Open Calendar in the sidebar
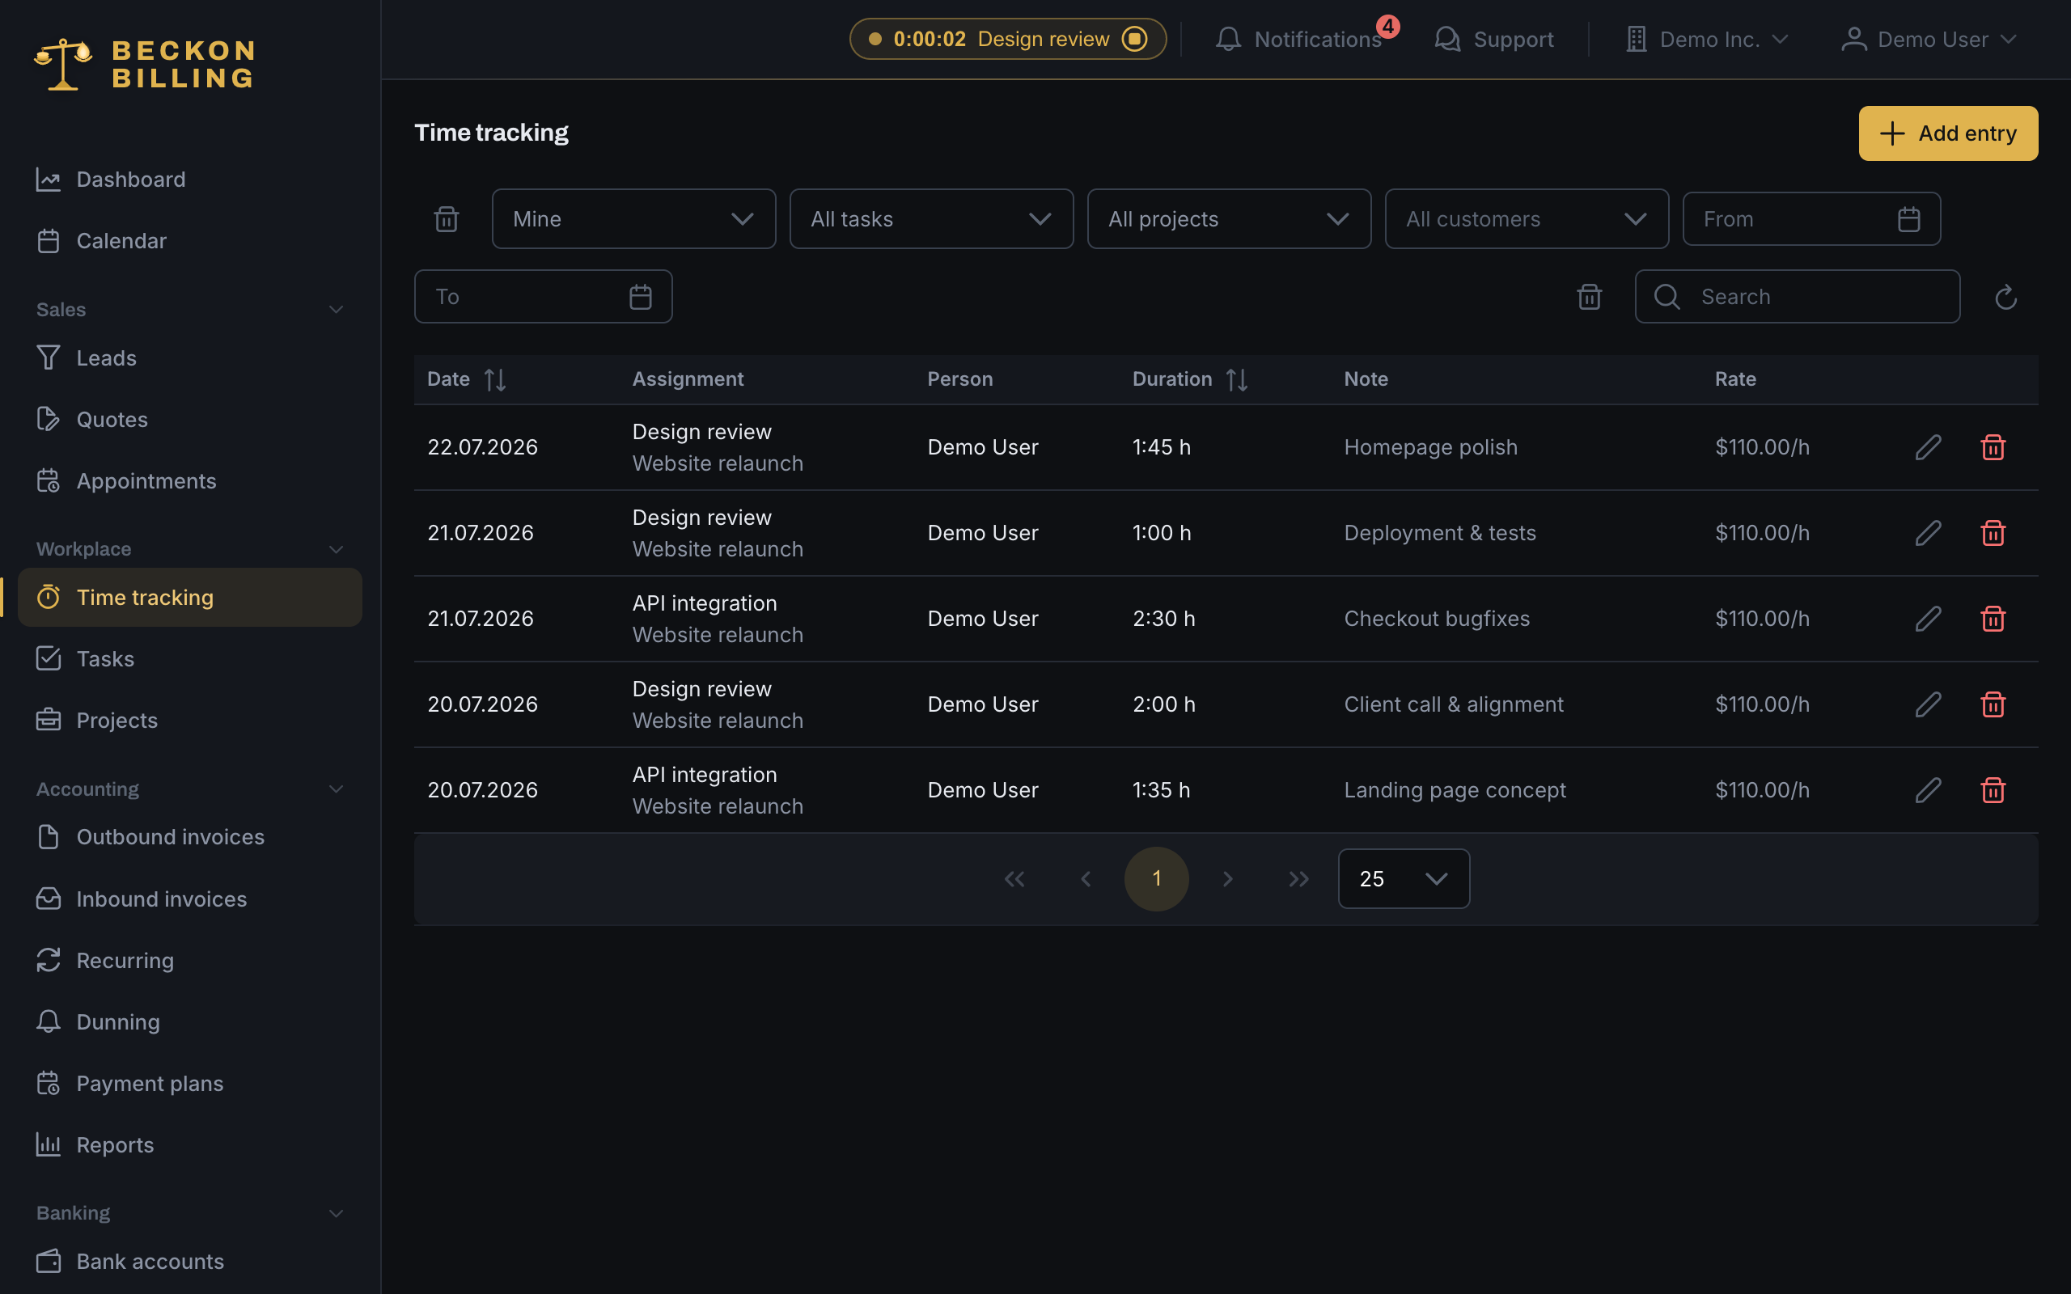2071x1294 pixels. (x=190, y=241)
